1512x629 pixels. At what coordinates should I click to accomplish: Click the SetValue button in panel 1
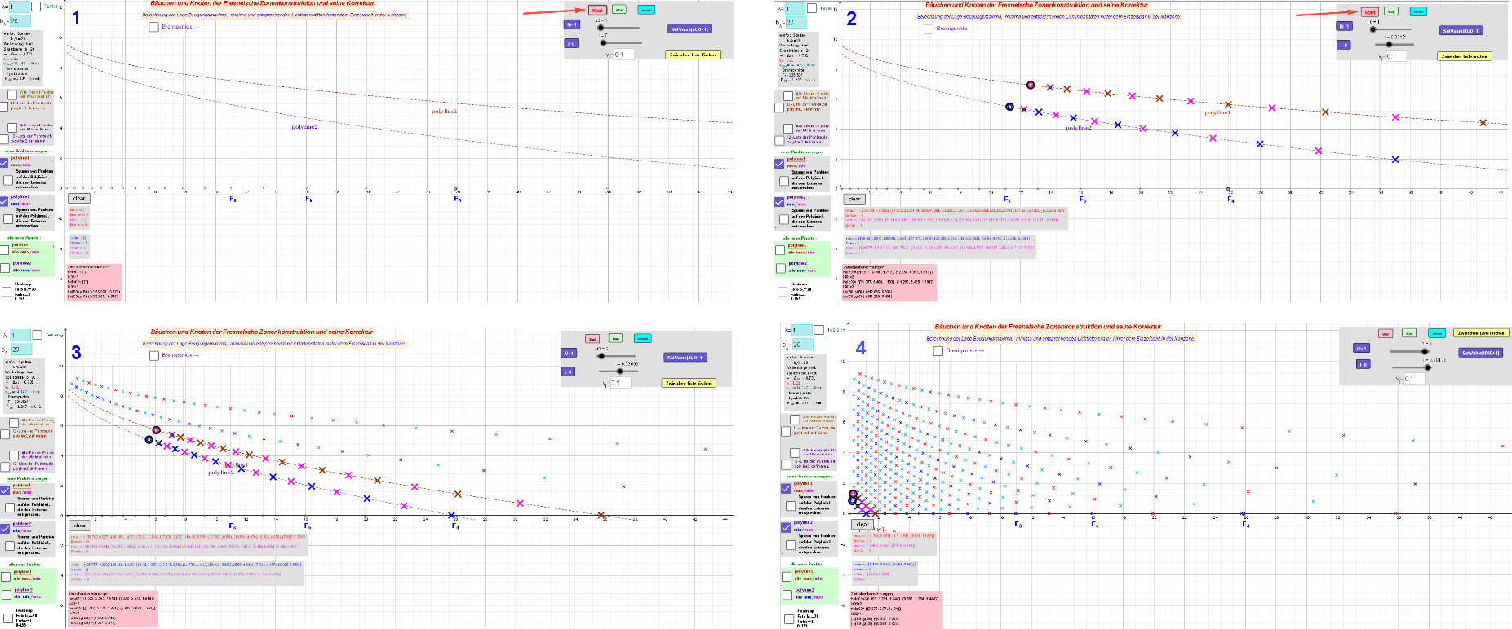[689, 29]
